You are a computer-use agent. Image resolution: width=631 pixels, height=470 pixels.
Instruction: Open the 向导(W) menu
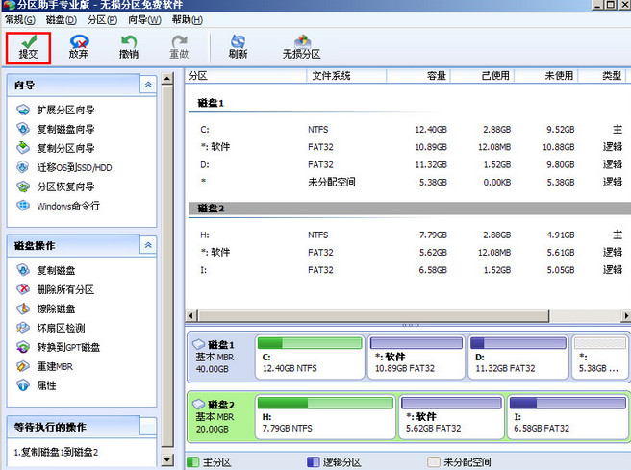click(x=145, y=19)
